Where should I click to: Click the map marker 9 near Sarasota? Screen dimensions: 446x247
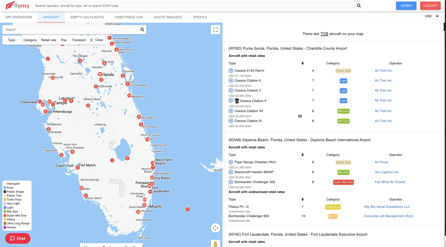tap(49, 129)
